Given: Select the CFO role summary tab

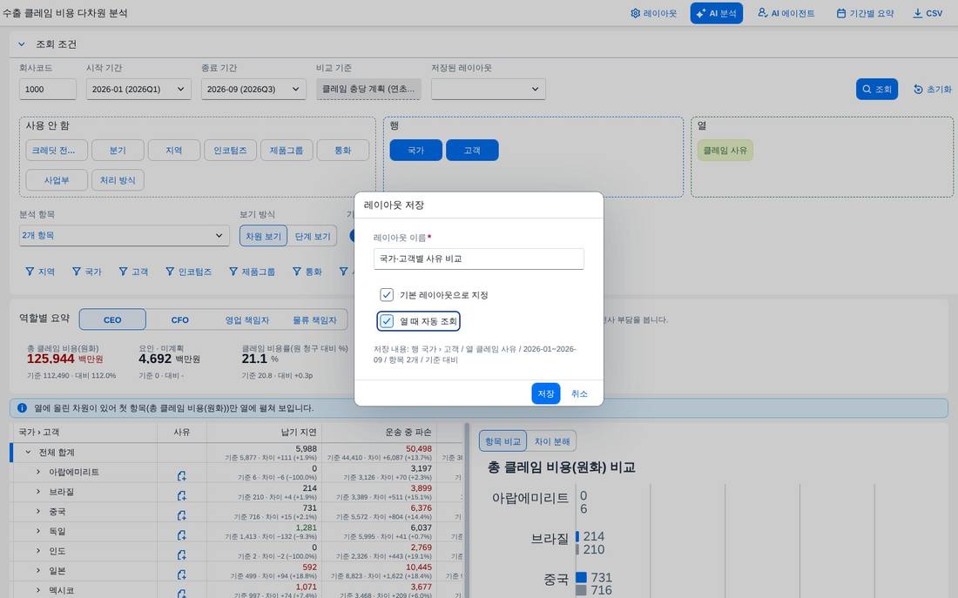Looking at the screenshot, I should pyautogui.click(x=179, y=319).
